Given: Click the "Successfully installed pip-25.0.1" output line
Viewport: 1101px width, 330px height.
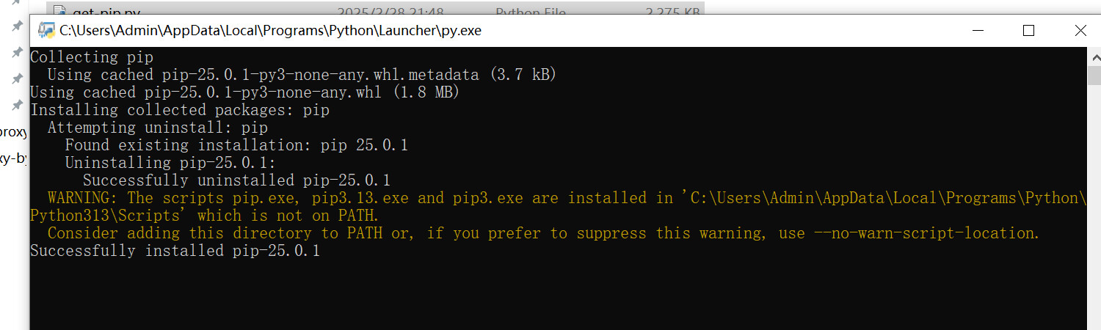Looking at the screenshot, I should coord(175,251).
